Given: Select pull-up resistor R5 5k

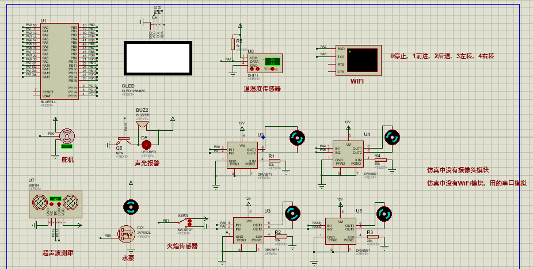Looking at the screenshot, I should pos(233,44).
